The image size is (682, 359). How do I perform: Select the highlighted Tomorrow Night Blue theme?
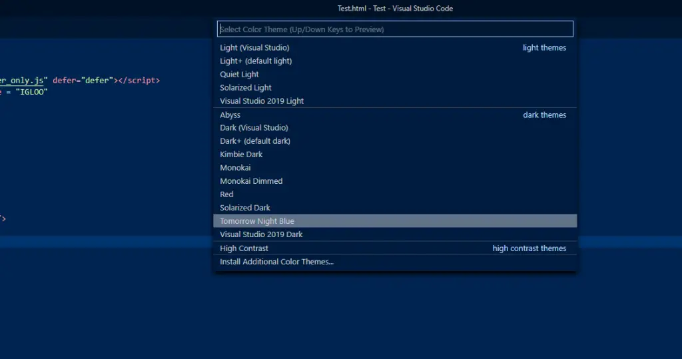395,221
